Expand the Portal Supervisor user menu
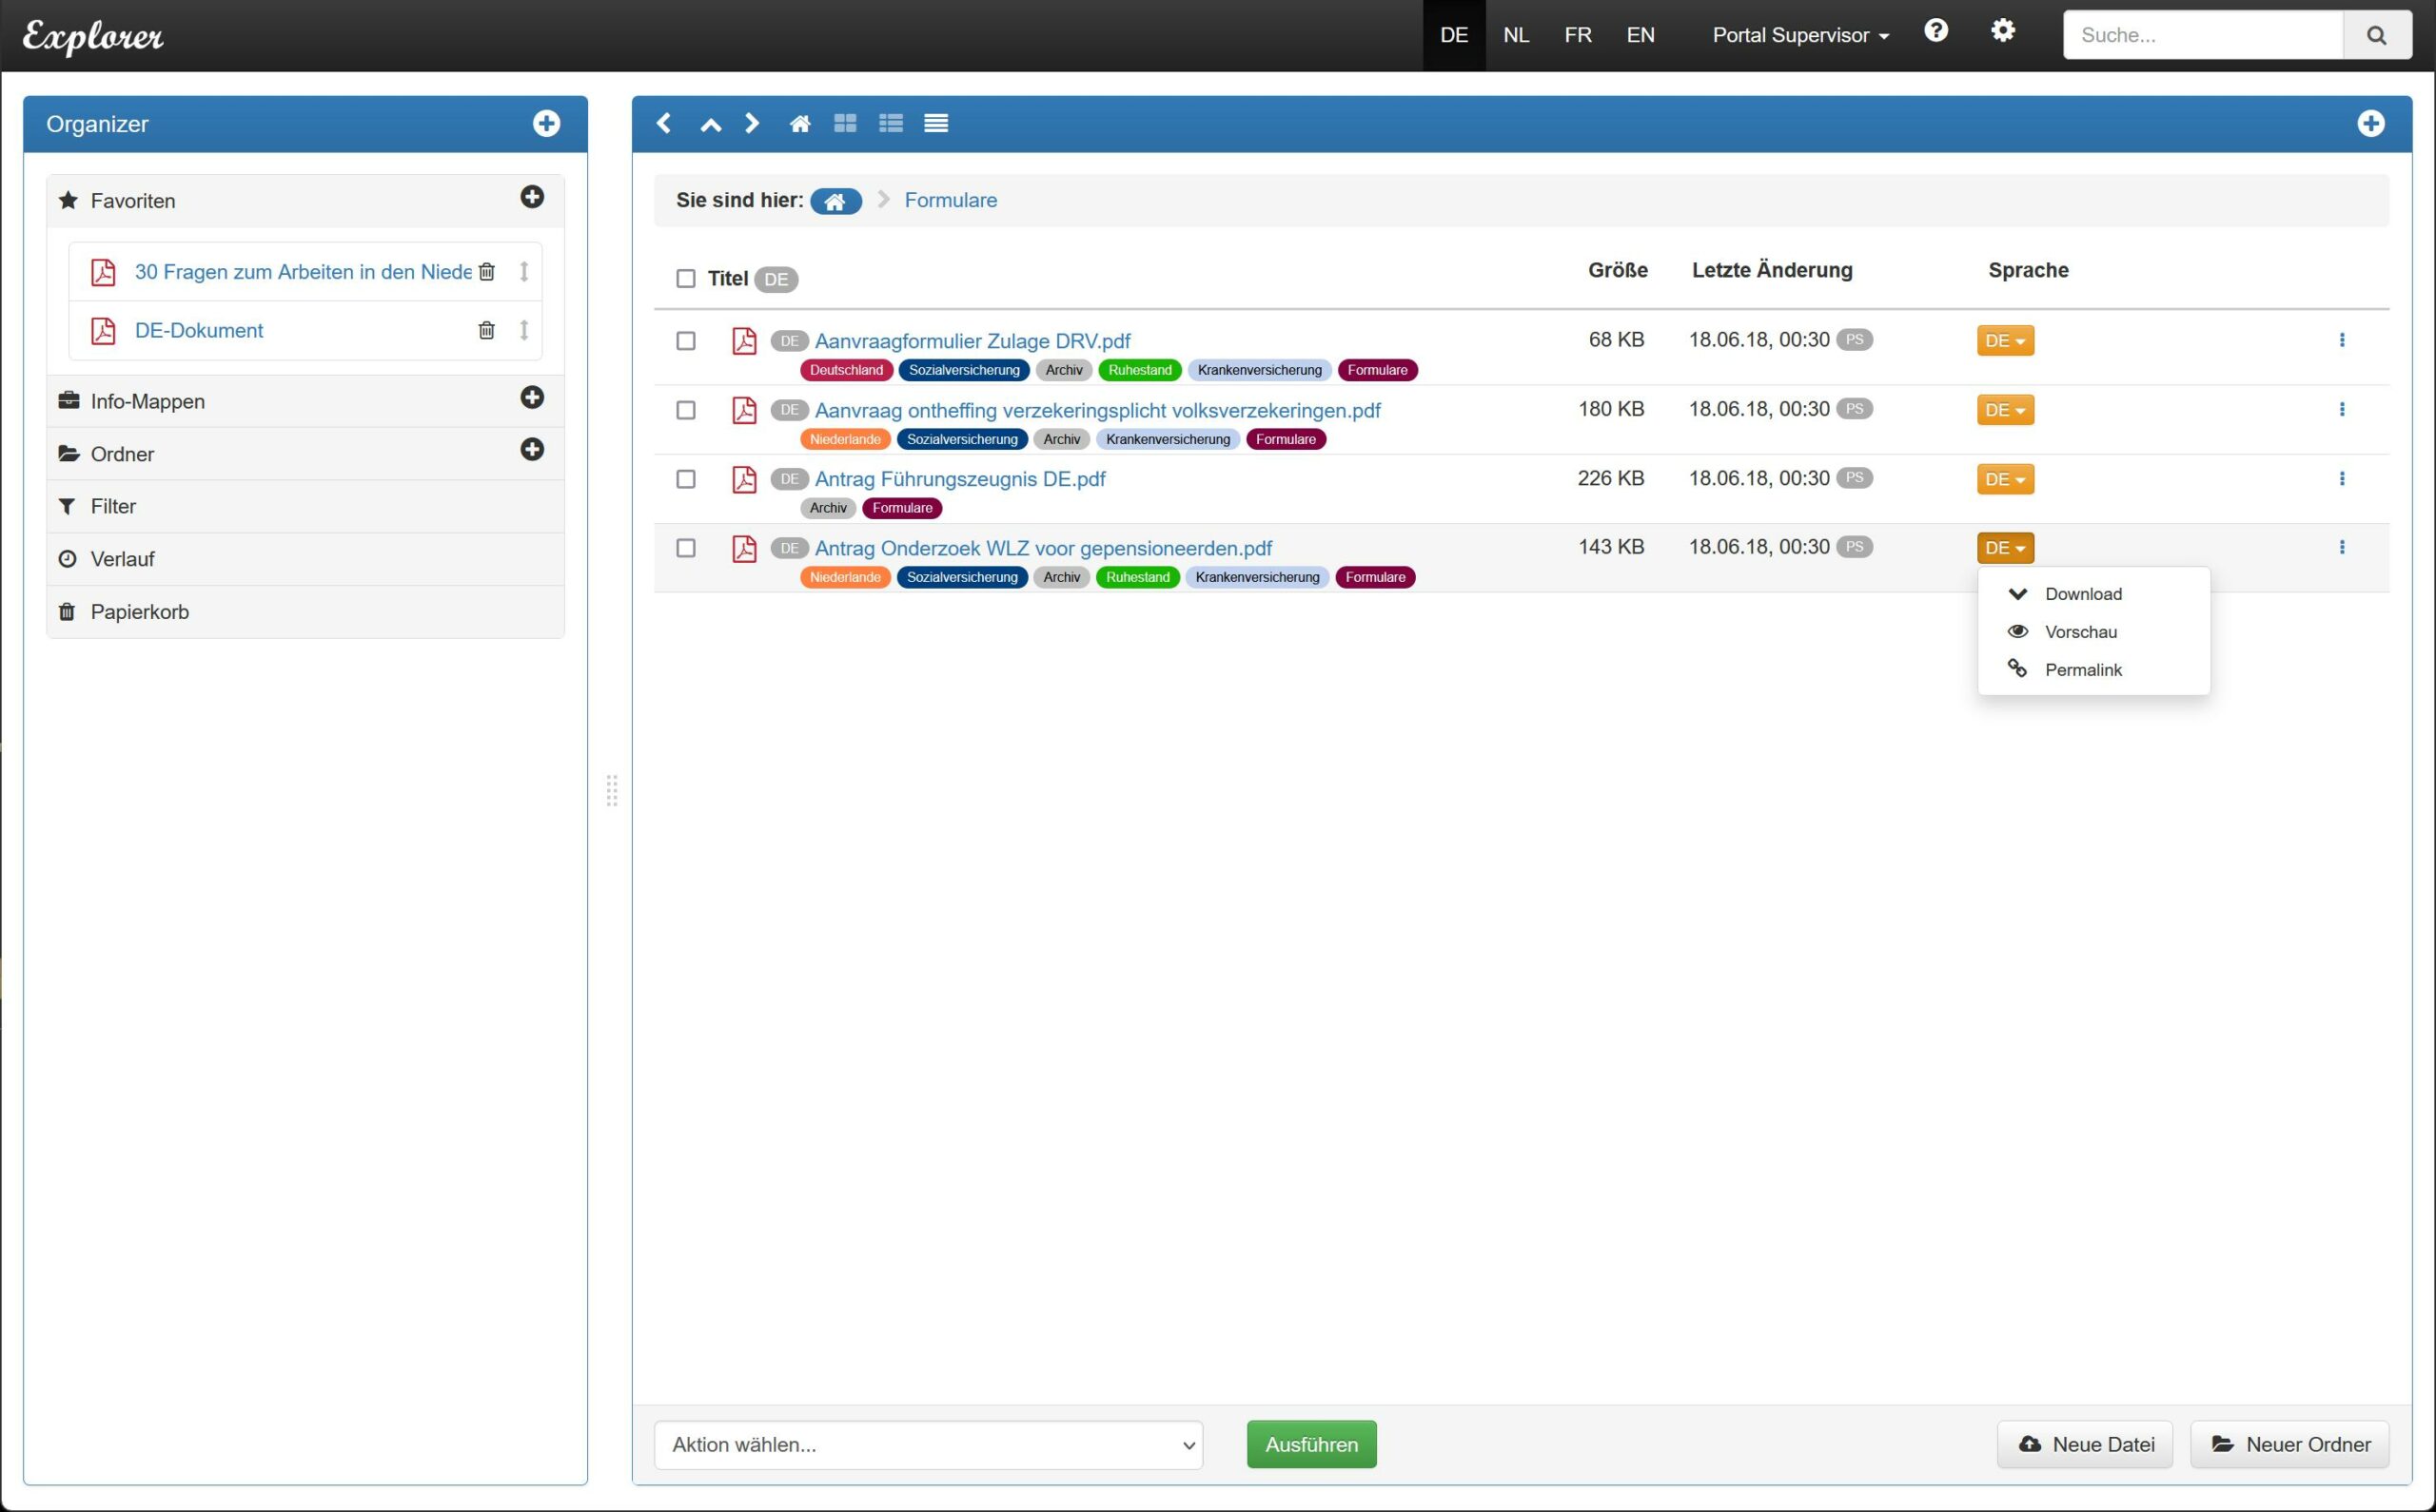2436x1512 pixels. tap(1799, 35)
